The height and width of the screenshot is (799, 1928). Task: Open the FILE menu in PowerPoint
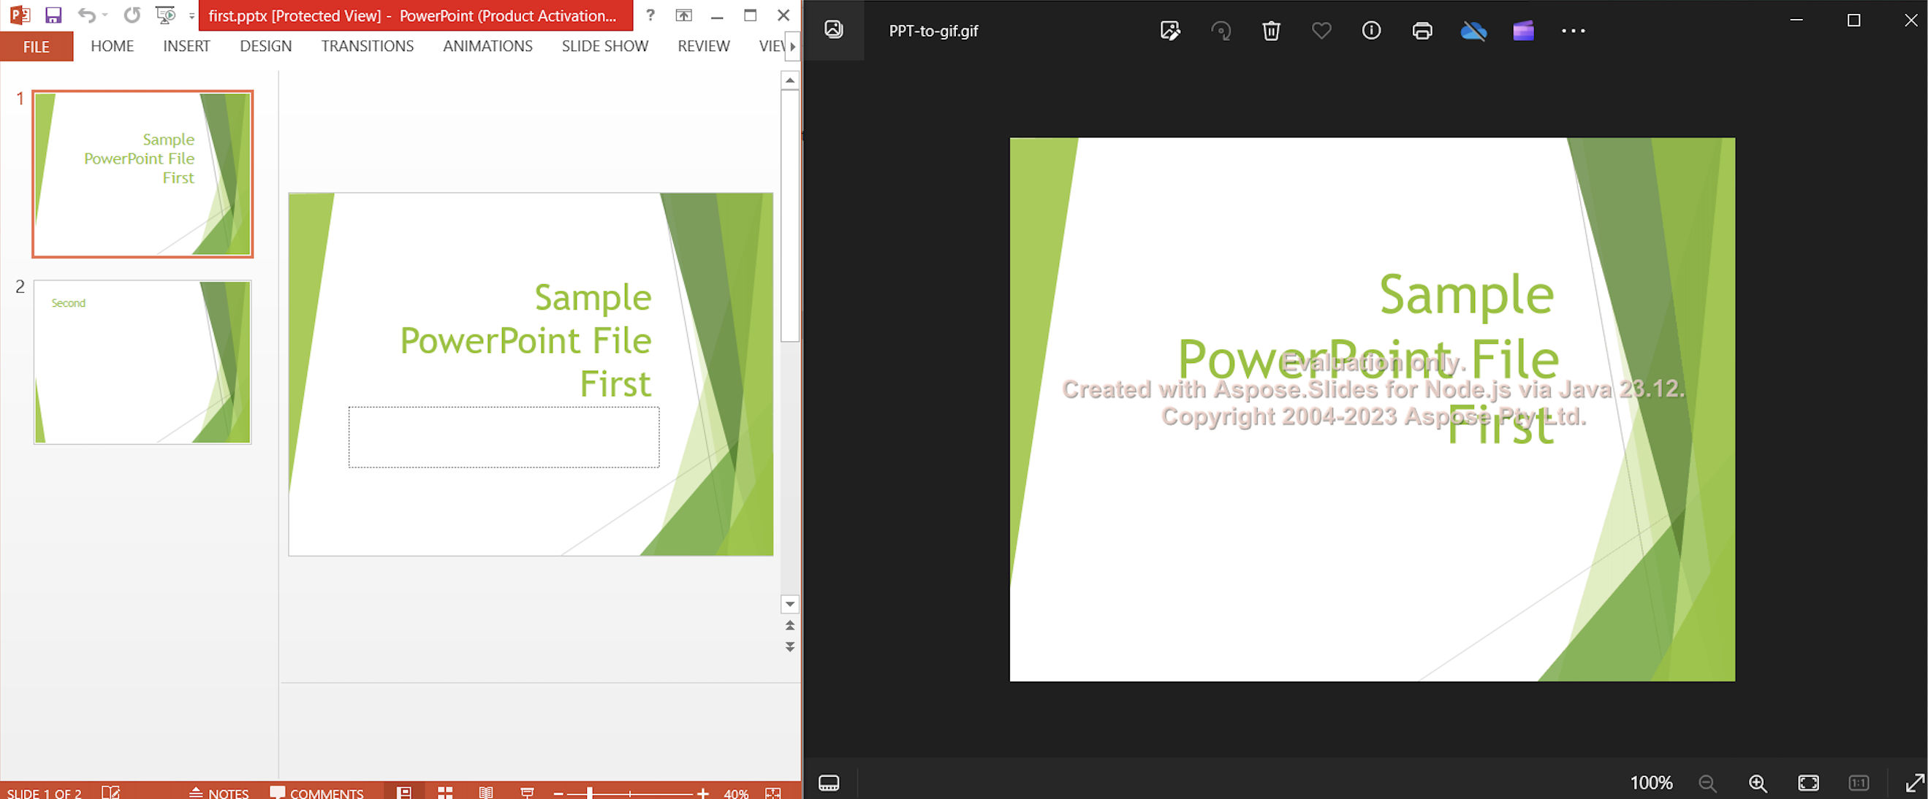[35, 45]
